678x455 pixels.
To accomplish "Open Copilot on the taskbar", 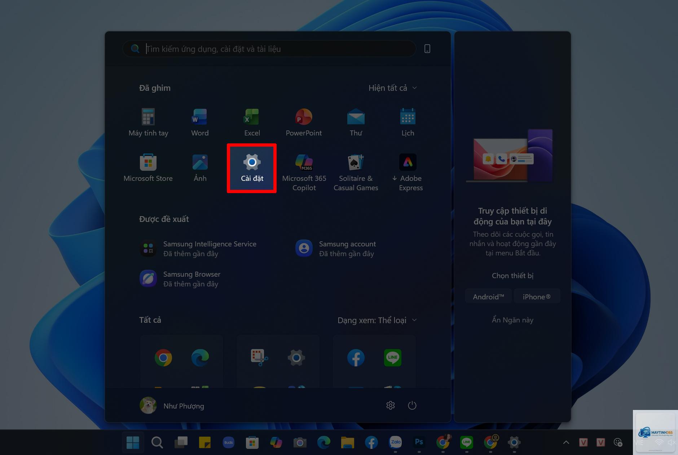I will (276, 442).
